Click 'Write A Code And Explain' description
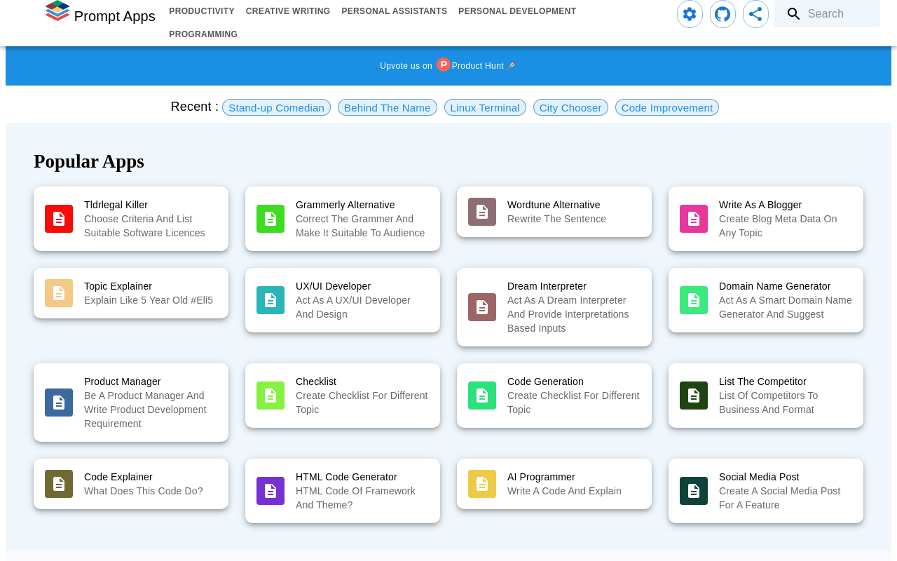The image size is (897, 561). point(564,491)
